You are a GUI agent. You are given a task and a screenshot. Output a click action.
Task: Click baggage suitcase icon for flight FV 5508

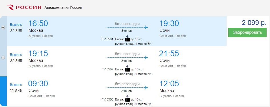point(127,99)
